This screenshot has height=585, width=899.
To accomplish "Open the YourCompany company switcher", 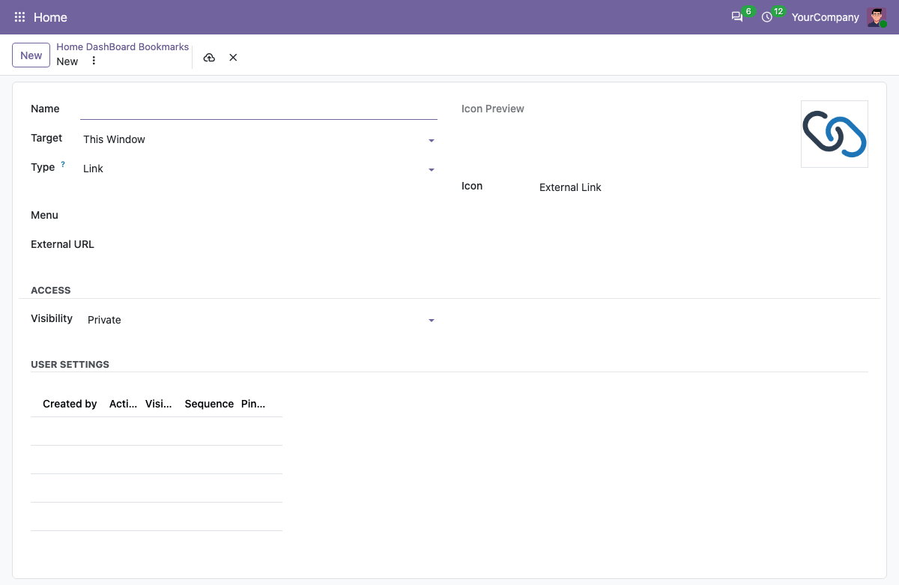I will [825, 17].
